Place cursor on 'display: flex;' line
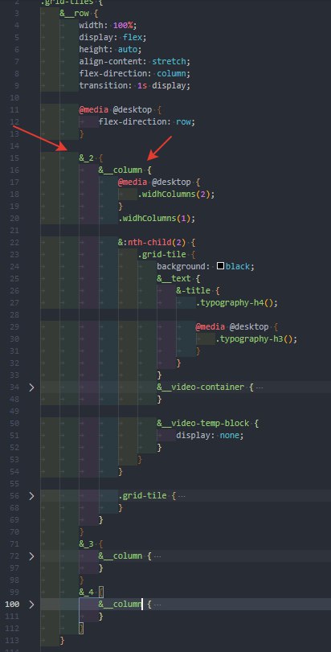The width and height of the screenshot is (331, 652). [x=113, y=38]
